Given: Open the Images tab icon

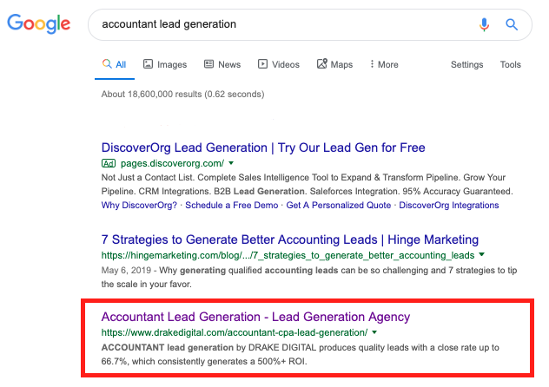Looking at the screenshot, I should click(148, 64).
